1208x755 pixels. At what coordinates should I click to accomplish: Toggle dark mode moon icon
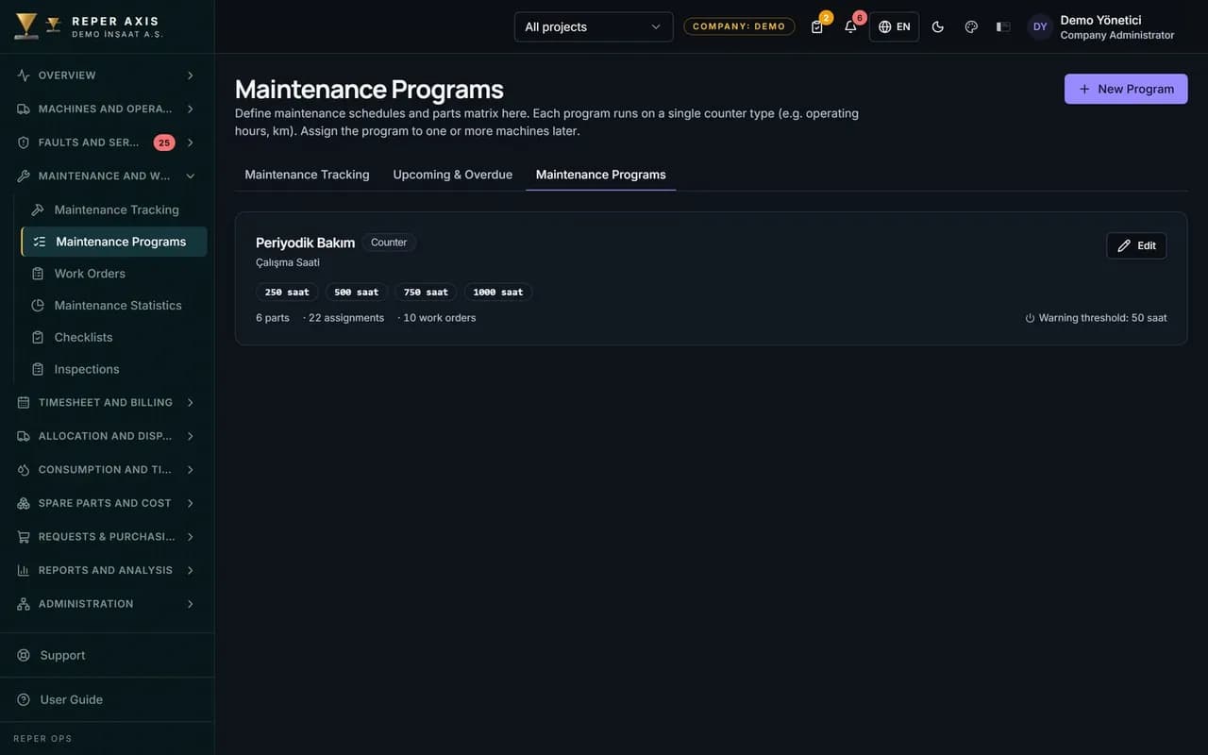click(x=937, y=26)
